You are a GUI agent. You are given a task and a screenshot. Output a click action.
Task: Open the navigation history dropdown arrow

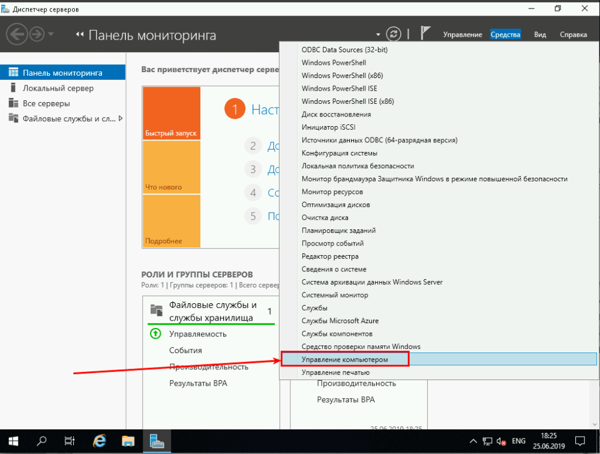click(51, 34)
